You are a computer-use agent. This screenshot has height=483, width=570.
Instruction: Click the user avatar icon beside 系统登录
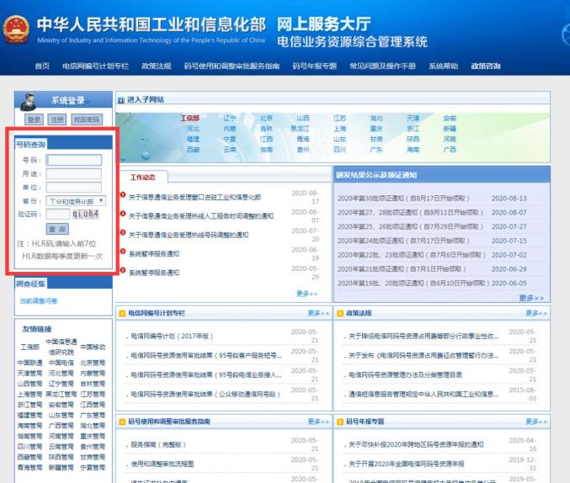28,102
